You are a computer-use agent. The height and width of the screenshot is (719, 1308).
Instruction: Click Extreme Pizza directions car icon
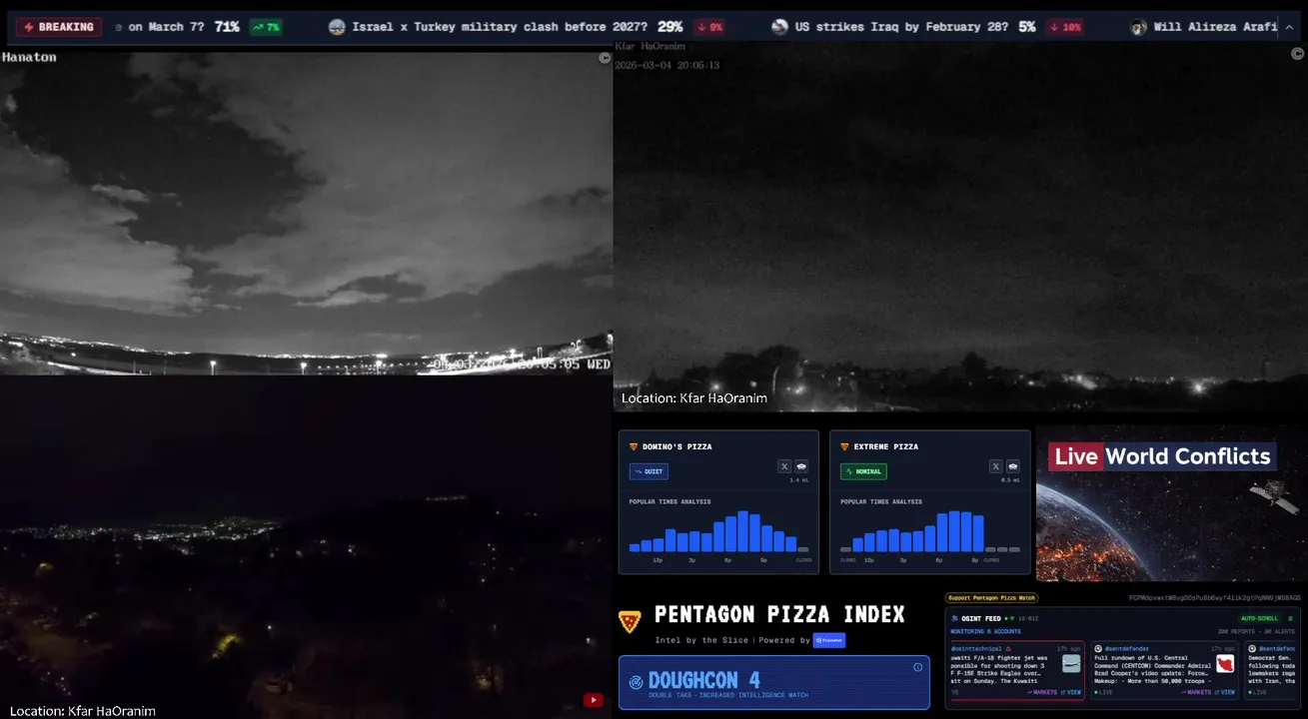[x=1012, y=466]
